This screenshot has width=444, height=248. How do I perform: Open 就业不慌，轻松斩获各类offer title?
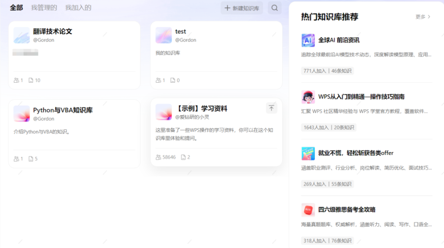click(x=356, y=153)
